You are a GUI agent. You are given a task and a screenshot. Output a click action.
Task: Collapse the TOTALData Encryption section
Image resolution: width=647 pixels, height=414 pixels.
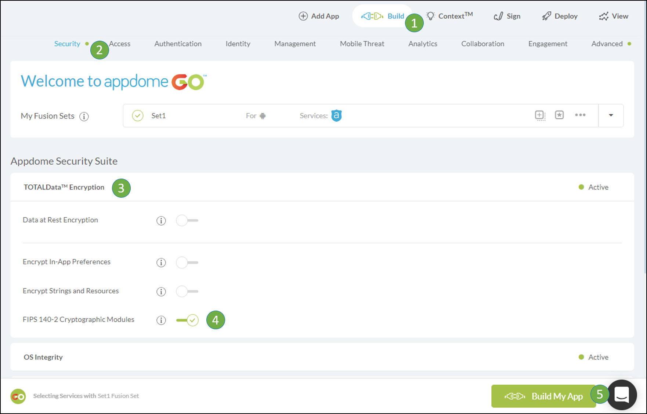pyautogui.click(x=64, y=187)
